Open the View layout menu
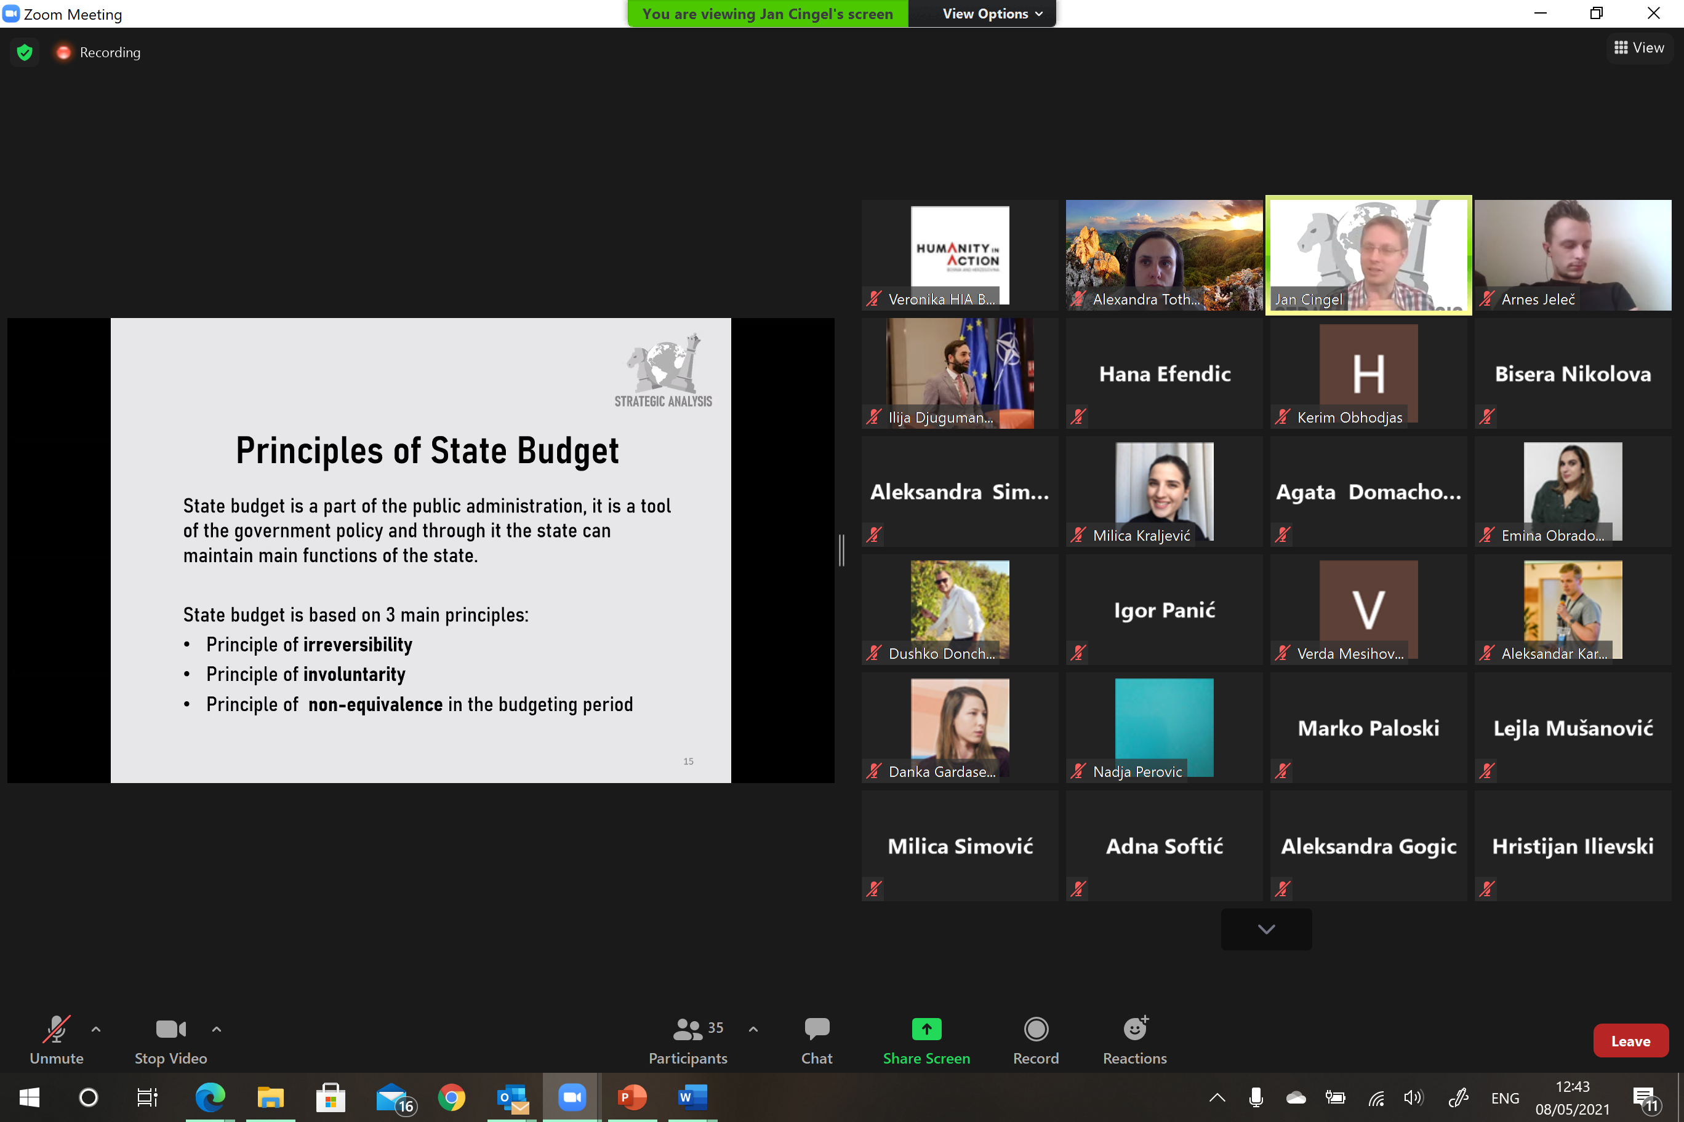The width and height of the screenshot is (1684, 1122). (1639, 48)
